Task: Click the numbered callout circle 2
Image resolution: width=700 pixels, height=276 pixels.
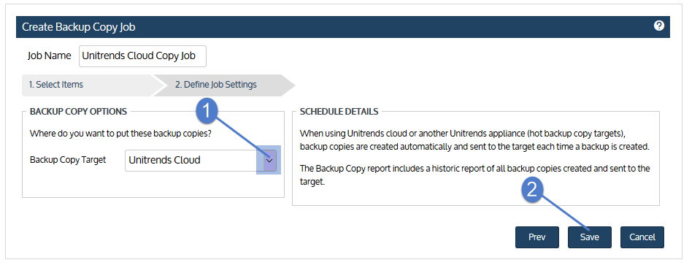Action: pos(532,190)
